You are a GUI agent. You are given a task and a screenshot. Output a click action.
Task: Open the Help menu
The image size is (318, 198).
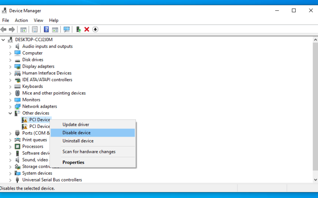pyautogui.click(x=54, y=21)
